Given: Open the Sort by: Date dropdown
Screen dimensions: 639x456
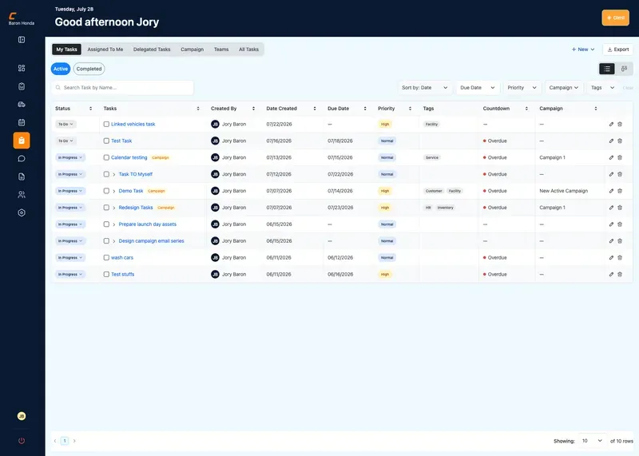Looking at the screenshot, I should [425, 88].
